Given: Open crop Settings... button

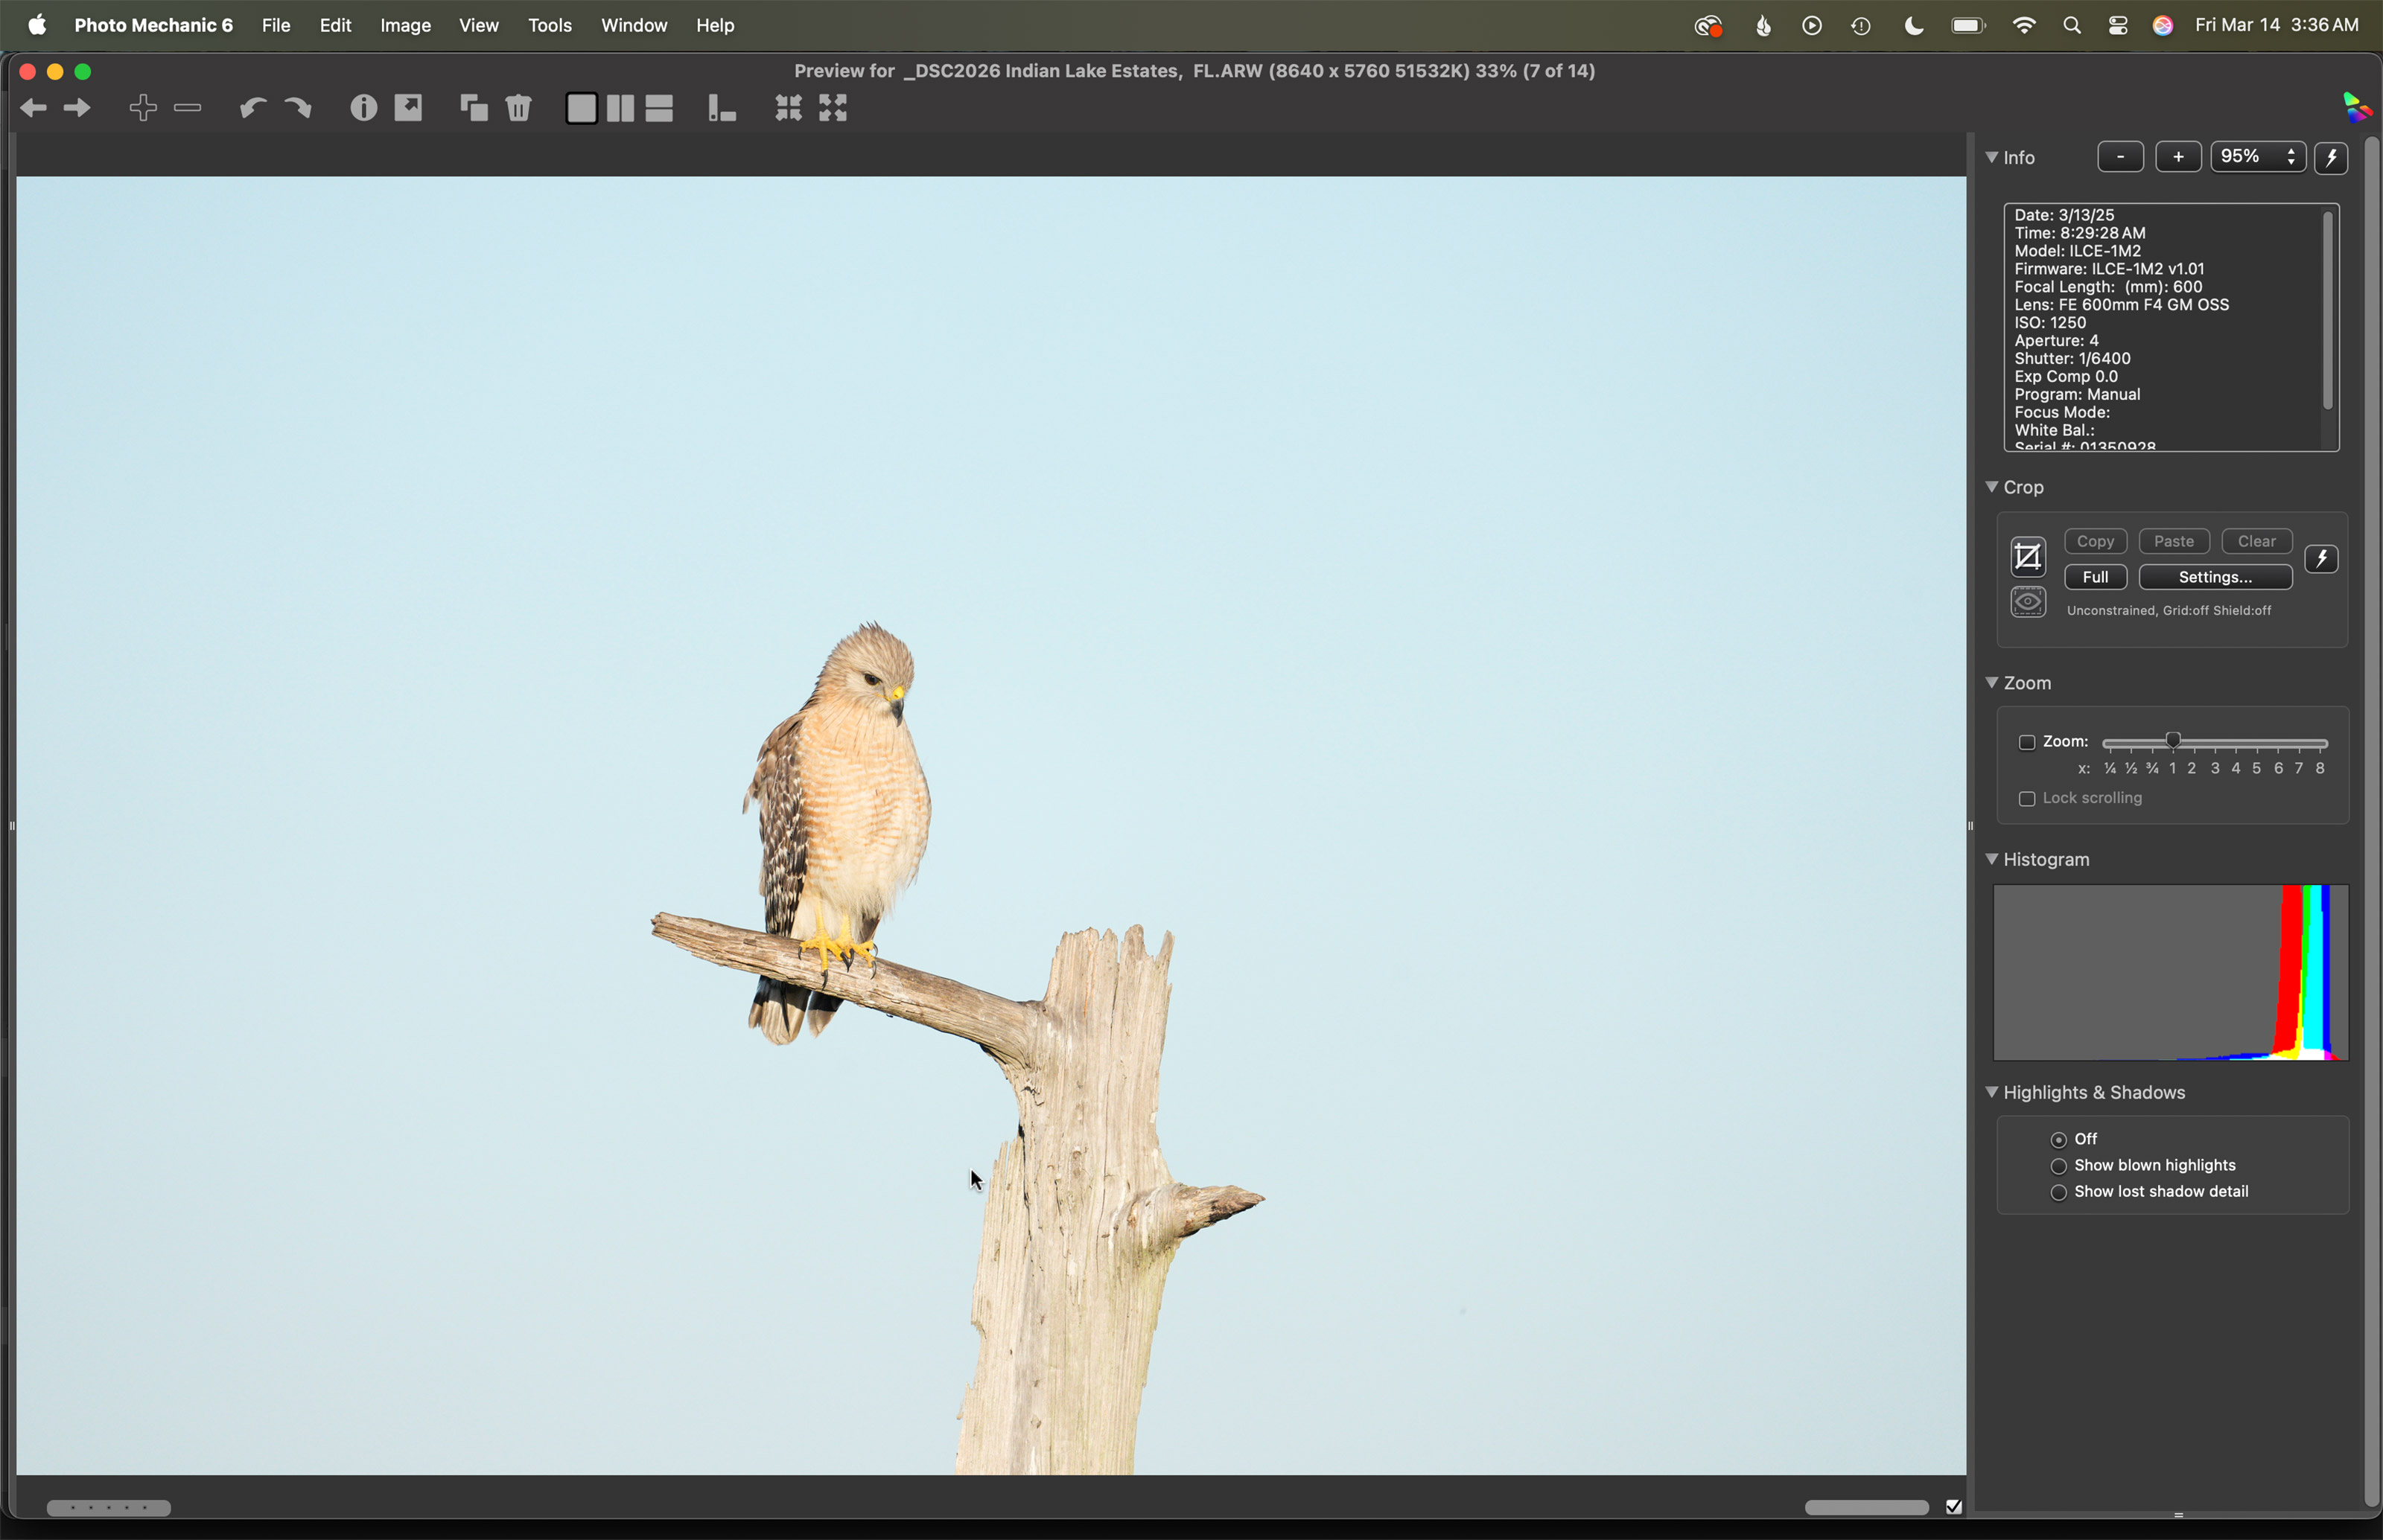Looking at the screenshot, I should [x=2215, y=577].
